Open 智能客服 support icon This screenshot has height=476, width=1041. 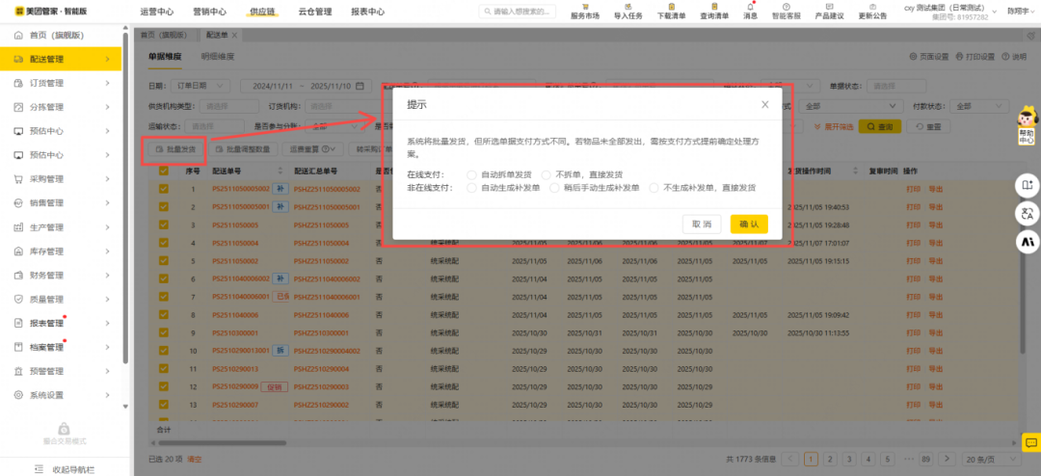[786, 7]
